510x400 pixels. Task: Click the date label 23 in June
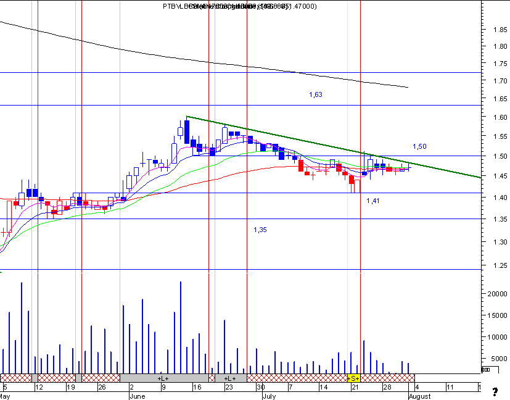coord(229,387)
